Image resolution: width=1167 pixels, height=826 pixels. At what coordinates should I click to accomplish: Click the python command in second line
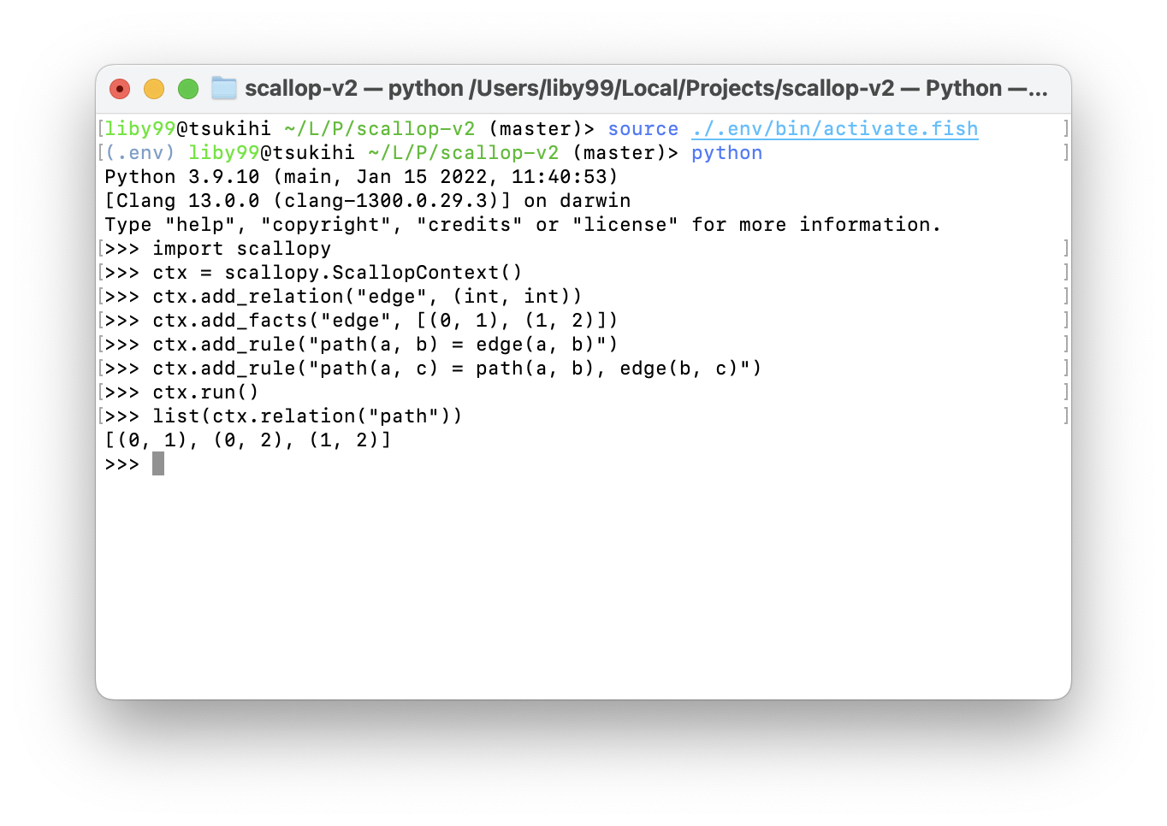[726, 153]
